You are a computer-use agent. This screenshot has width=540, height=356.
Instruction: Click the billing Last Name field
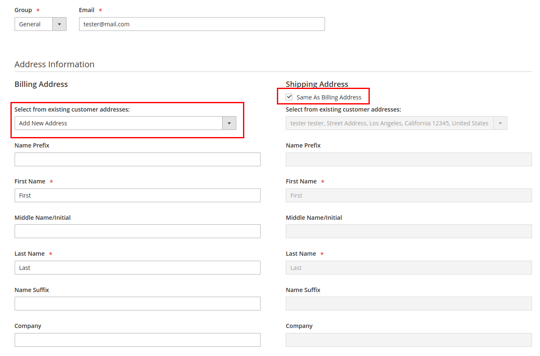click(x=137, y=267)
